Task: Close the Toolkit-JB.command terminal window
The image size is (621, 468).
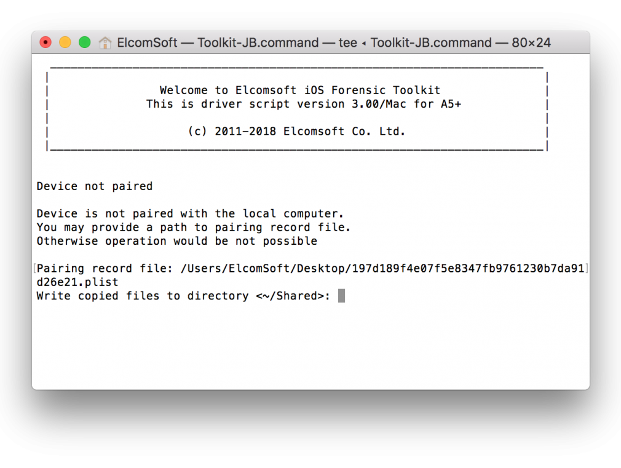Action: click(x=45, y=42)
